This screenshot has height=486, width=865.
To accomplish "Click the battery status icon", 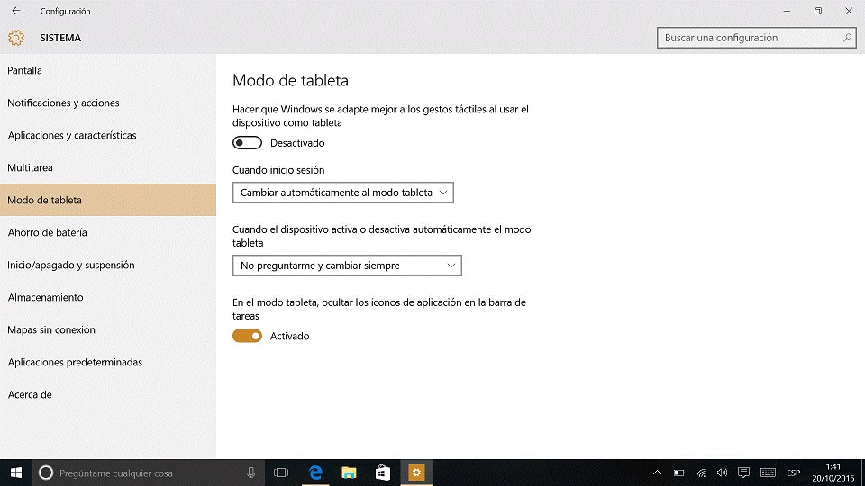I will click(679, 472).
